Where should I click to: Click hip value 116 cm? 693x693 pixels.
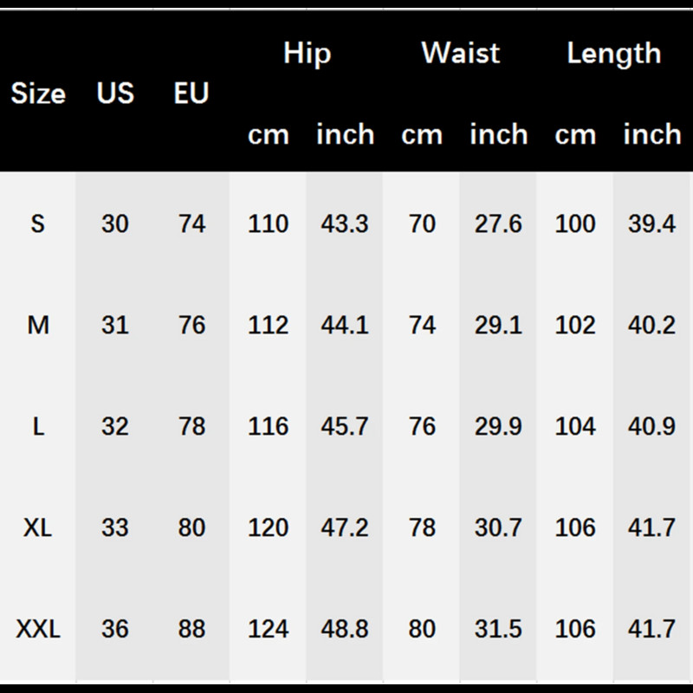click(268, 427)
